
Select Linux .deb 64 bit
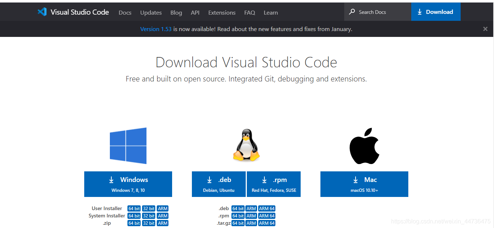click(x=238, y=209)
